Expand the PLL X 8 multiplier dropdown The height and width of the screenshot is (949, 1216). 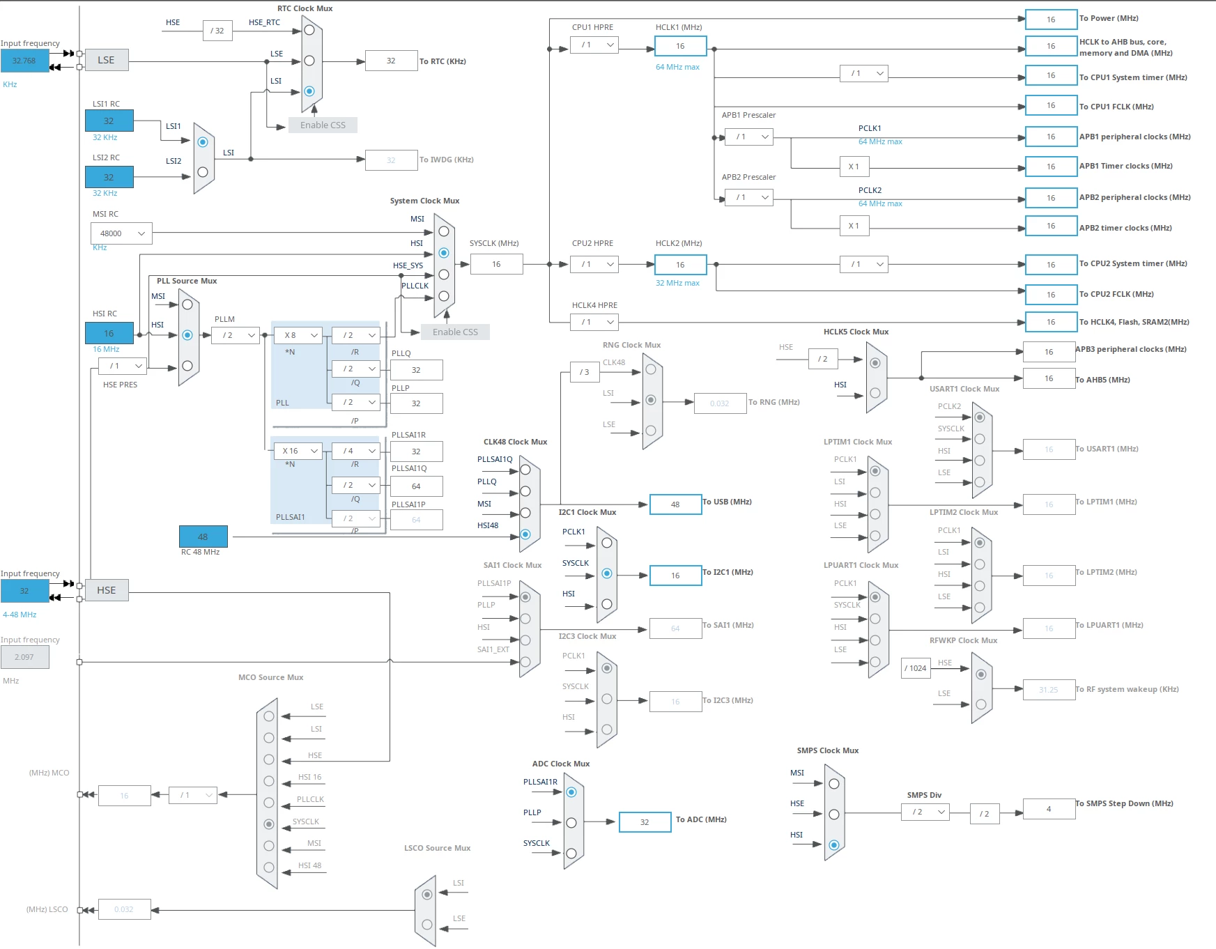[298, 336]
